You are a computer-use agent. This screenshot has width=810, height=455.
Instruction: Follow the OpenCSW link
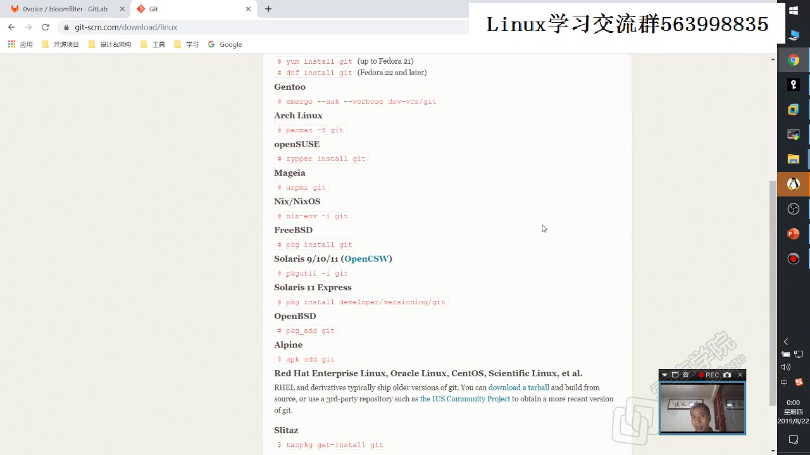click(366, 258)
